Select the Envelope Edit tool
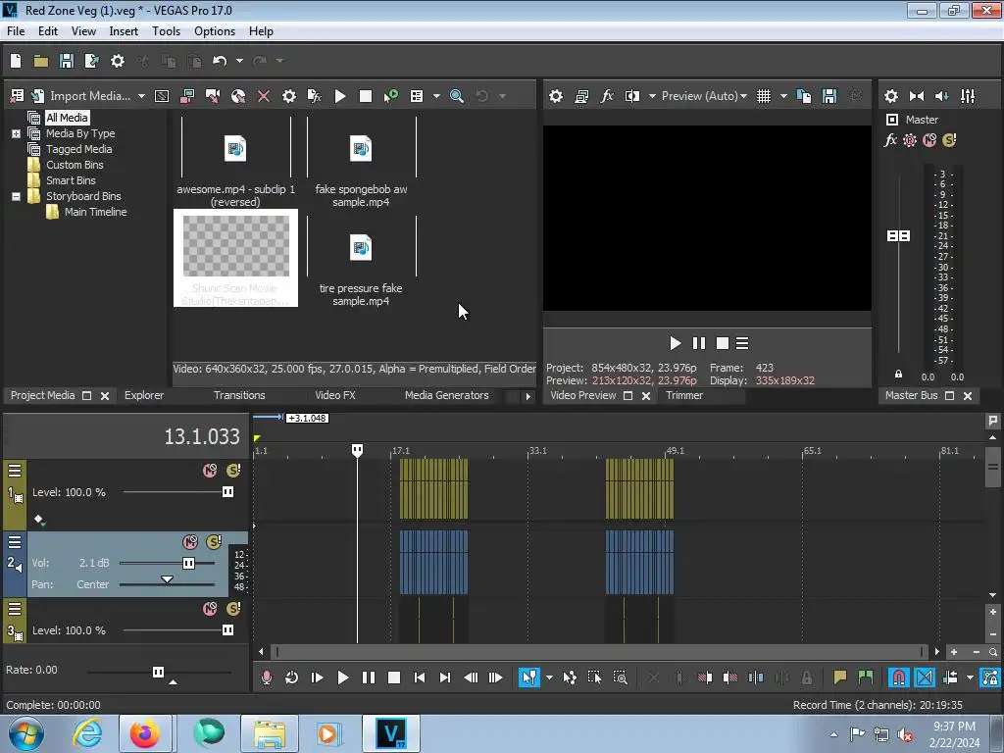Viewport: 1004px width, 753px height. click(x=570, y=678)
